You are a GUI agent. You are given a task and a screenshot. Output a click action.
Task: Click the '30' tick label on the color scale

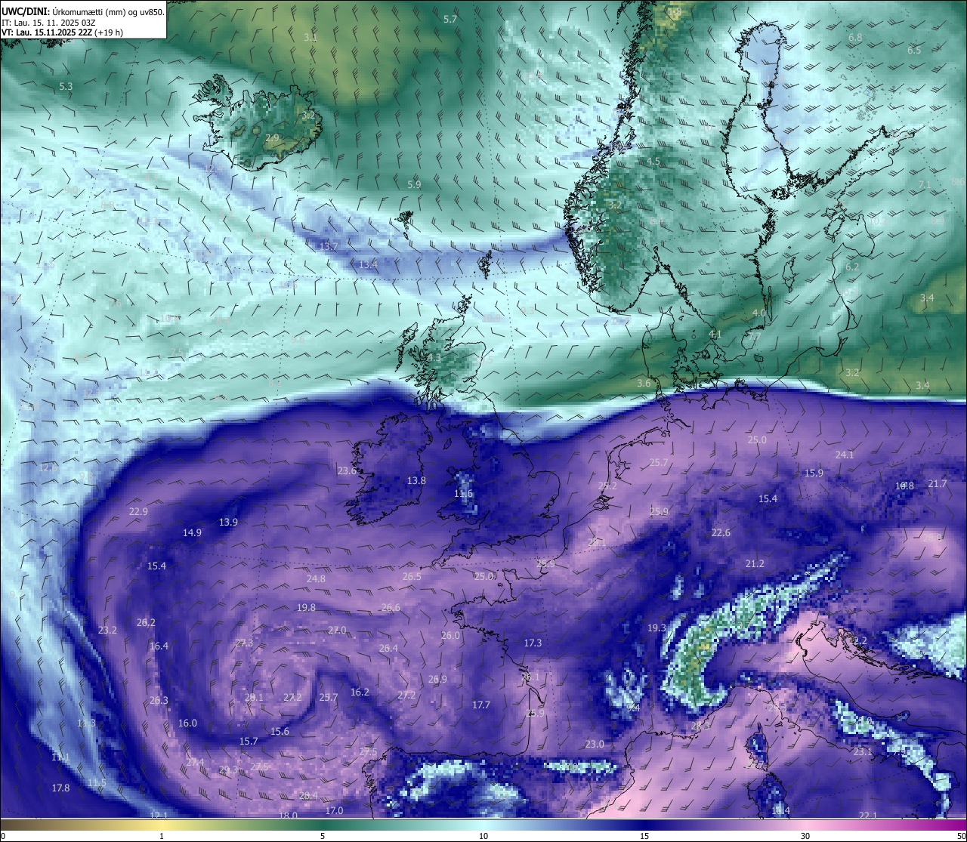[x=805, y=836]
